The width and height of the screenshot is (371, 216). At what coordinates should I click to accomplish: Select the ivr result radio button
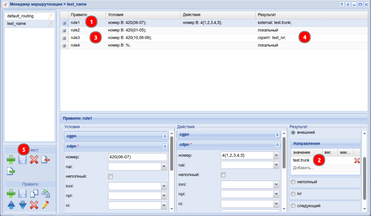point(293,194)
